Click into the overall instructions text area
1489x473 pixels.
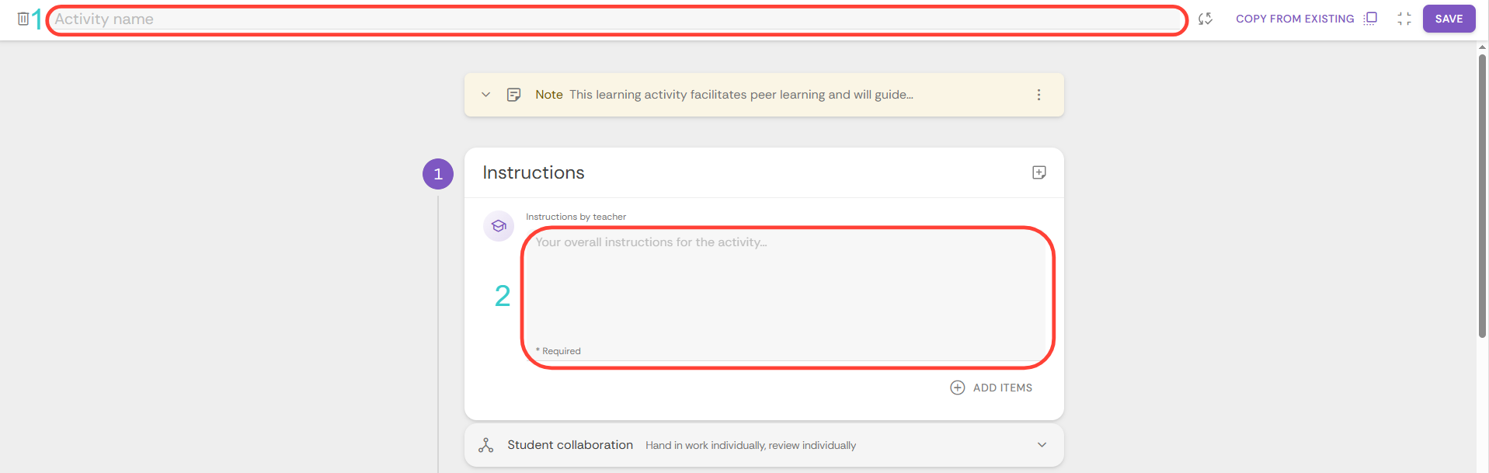click(786, 291)
